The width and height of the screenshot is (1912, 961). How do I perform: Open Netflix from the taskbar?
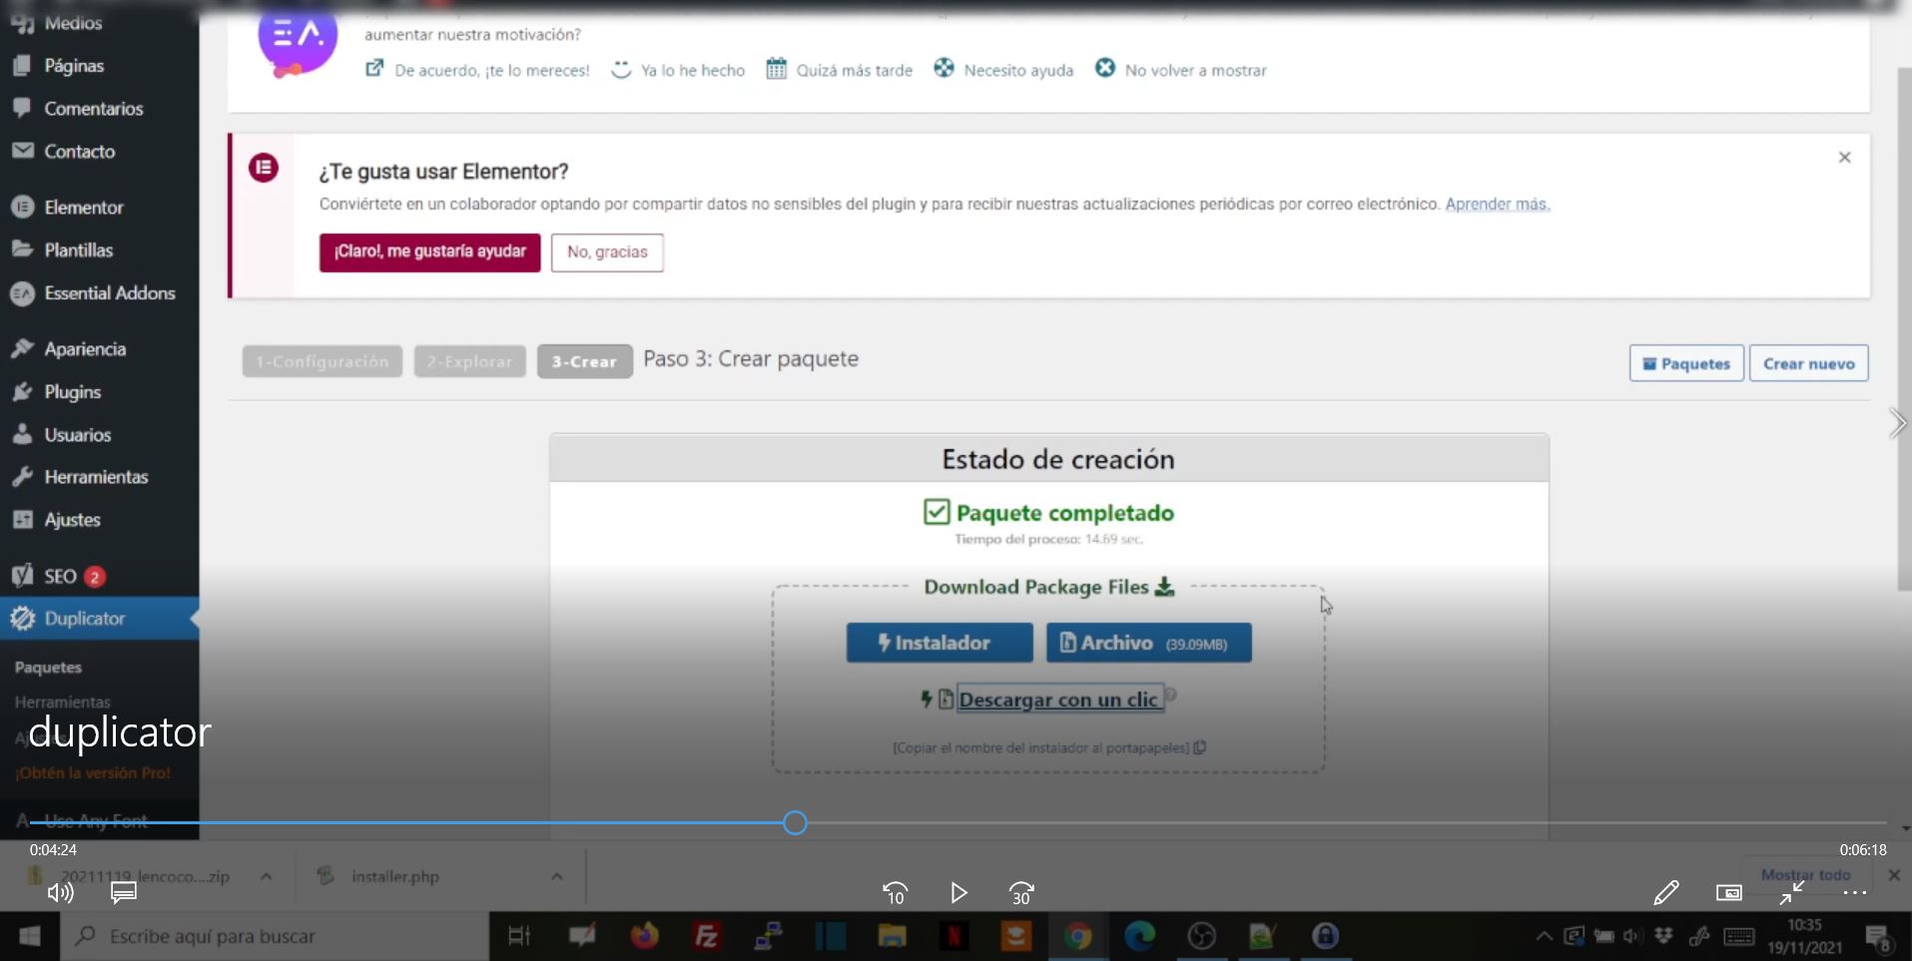[x=954, y=936]
